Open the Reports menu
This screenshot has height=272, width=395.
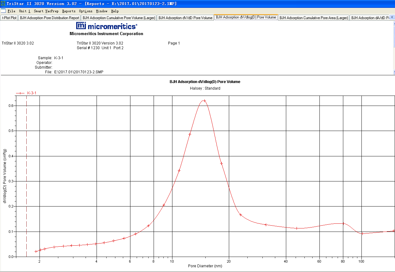point(69,11)
